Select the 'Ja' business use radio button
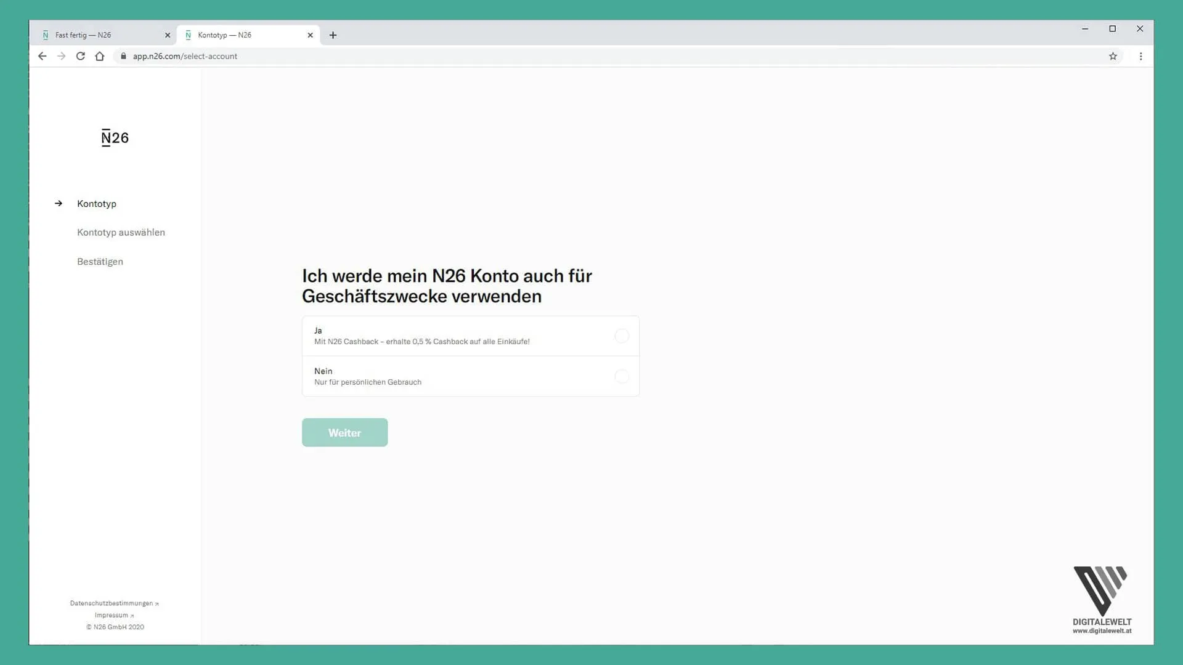1183x665 pixels. 622,336
